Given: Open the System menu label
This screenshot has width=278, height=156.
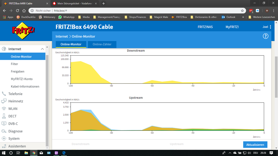Looking at the screenshot, I should [14, 139].
